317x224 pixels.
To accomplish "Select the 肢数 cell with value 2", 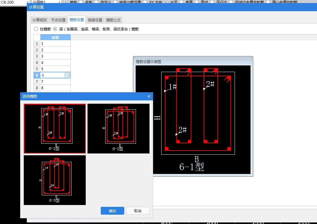I will tap(55, 50).
